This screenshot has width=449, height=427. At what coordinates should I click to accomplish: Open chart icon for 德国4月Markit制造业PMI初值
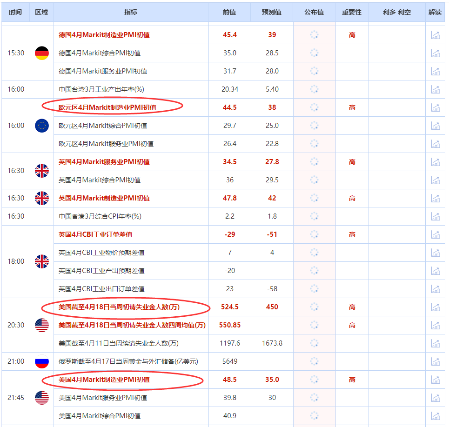click(436, 35)
